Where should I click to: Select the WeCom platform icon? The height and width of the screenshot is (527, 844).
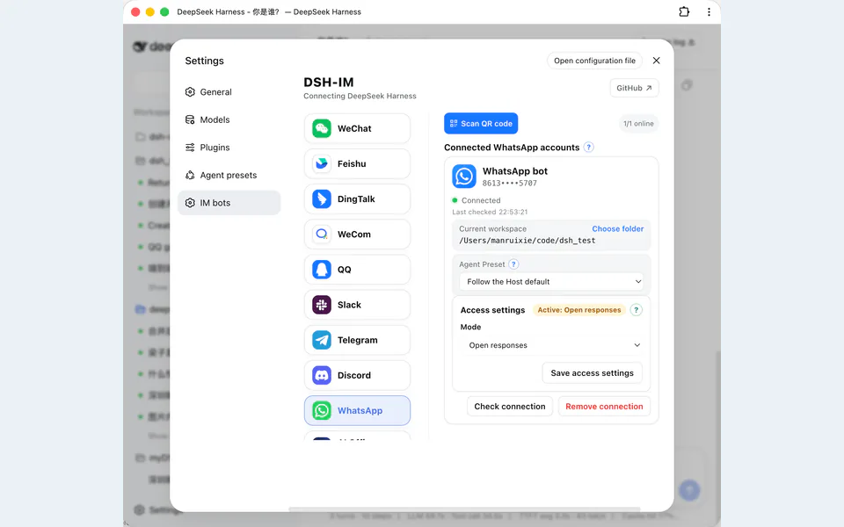point(322,234)
